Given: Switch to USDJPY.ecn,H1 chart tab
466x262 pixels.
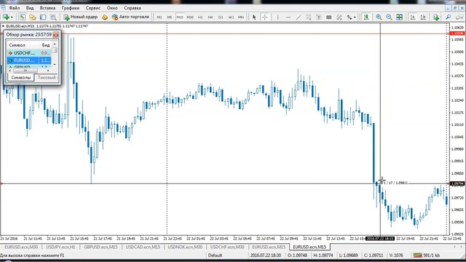Looking at the screenshot, I should [x=60, y=247].
